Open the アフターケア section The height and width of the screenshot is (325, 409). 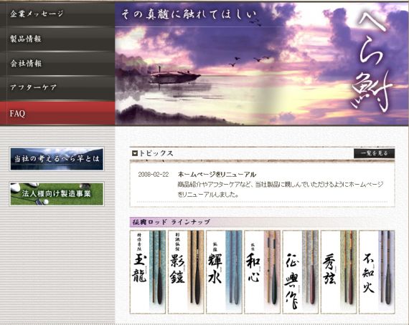point(57,87)
